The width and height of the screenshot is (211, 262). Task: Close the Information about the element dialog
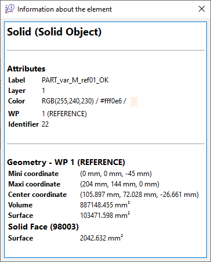click(202, 9)
